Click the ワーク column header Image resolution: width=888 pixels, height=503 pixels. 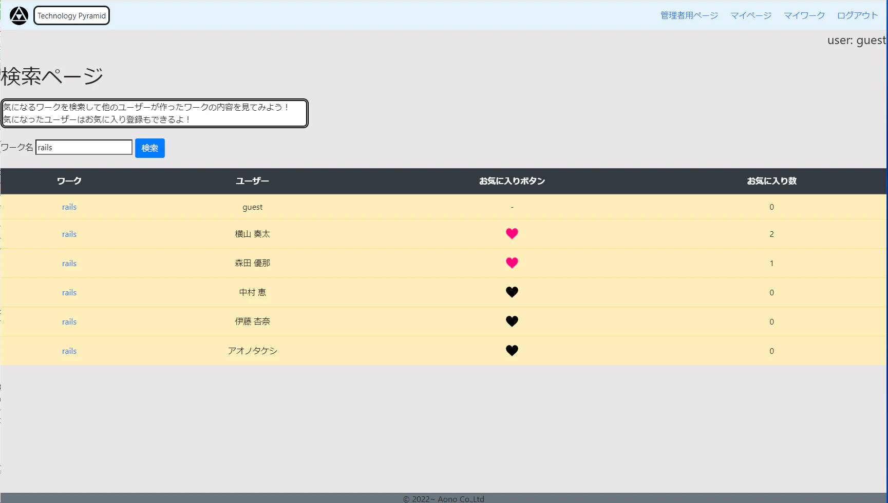(69, 181)
